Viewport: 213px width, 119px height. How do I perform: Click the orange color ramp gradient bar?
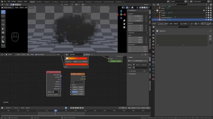point(77,59)
